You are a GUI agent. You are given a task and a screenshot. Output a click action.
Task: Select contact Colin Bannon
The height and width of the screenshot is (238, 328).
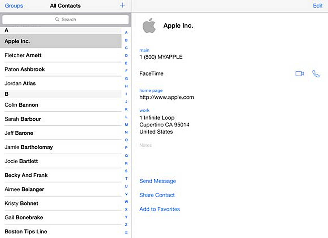pos(61,105)
